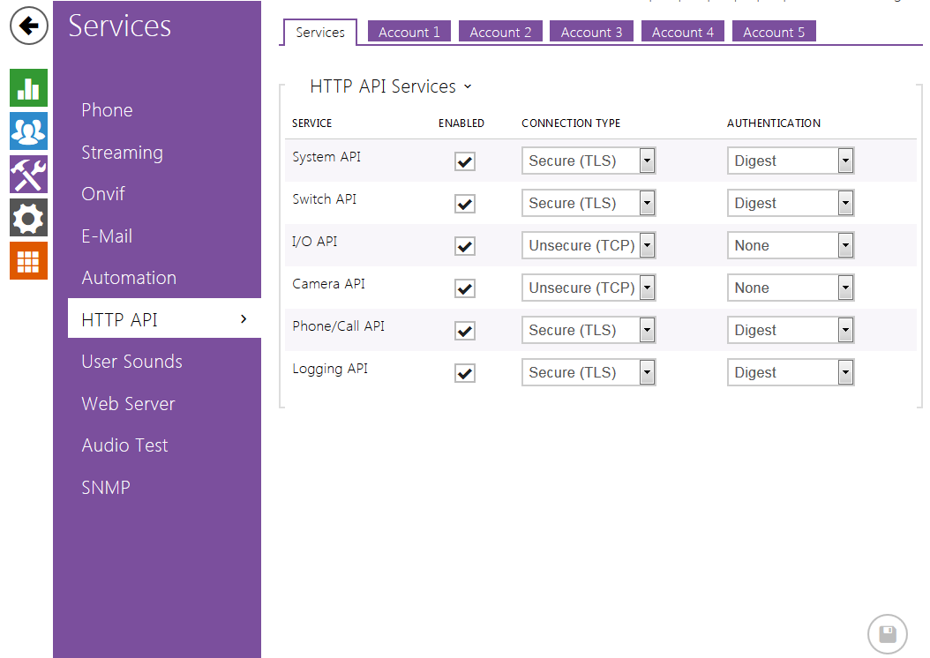This screenshot has height=658, width=930.
Task: Open the System gear icon
Action: point(28,217)
